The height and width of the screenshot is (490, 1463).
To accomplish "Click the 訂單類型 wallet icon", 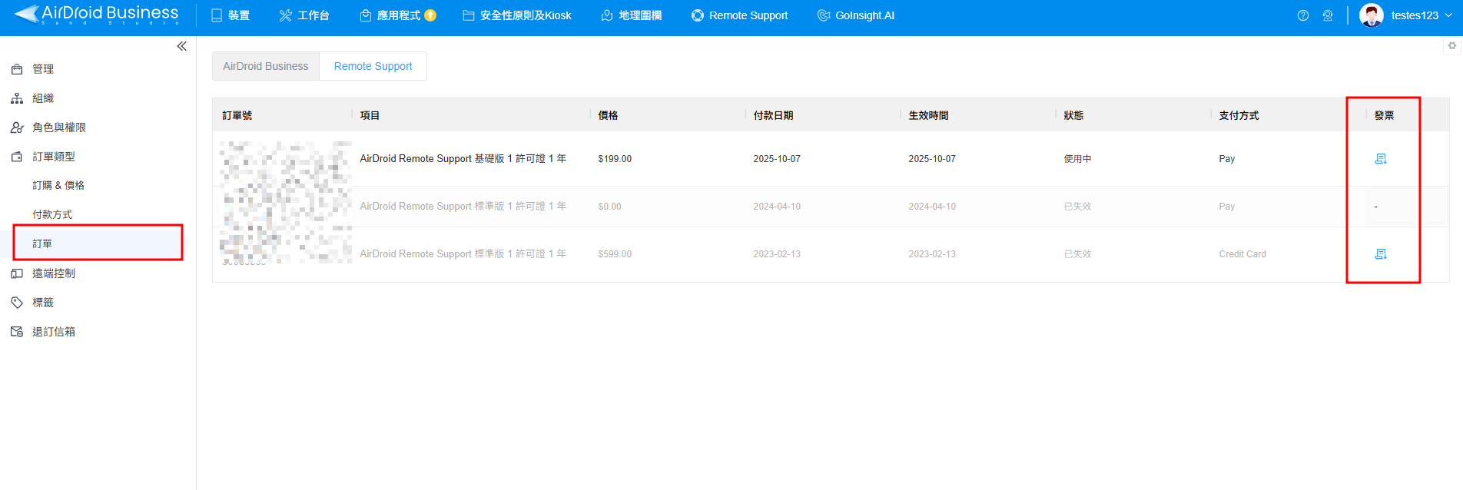I will click(x=17, y=157).
